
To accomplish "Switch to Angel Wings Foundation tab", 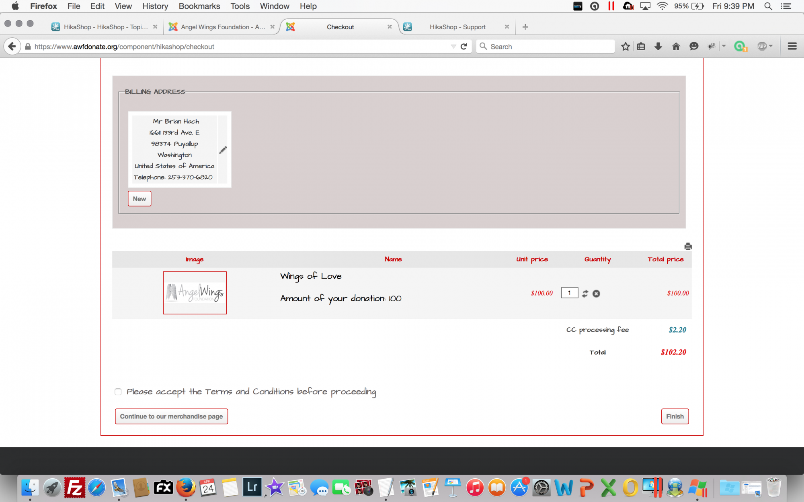I will point(222,27).
